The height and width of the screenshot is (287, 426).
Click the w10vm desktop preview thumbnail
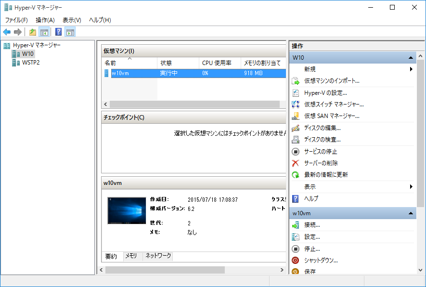pos(127,210)
